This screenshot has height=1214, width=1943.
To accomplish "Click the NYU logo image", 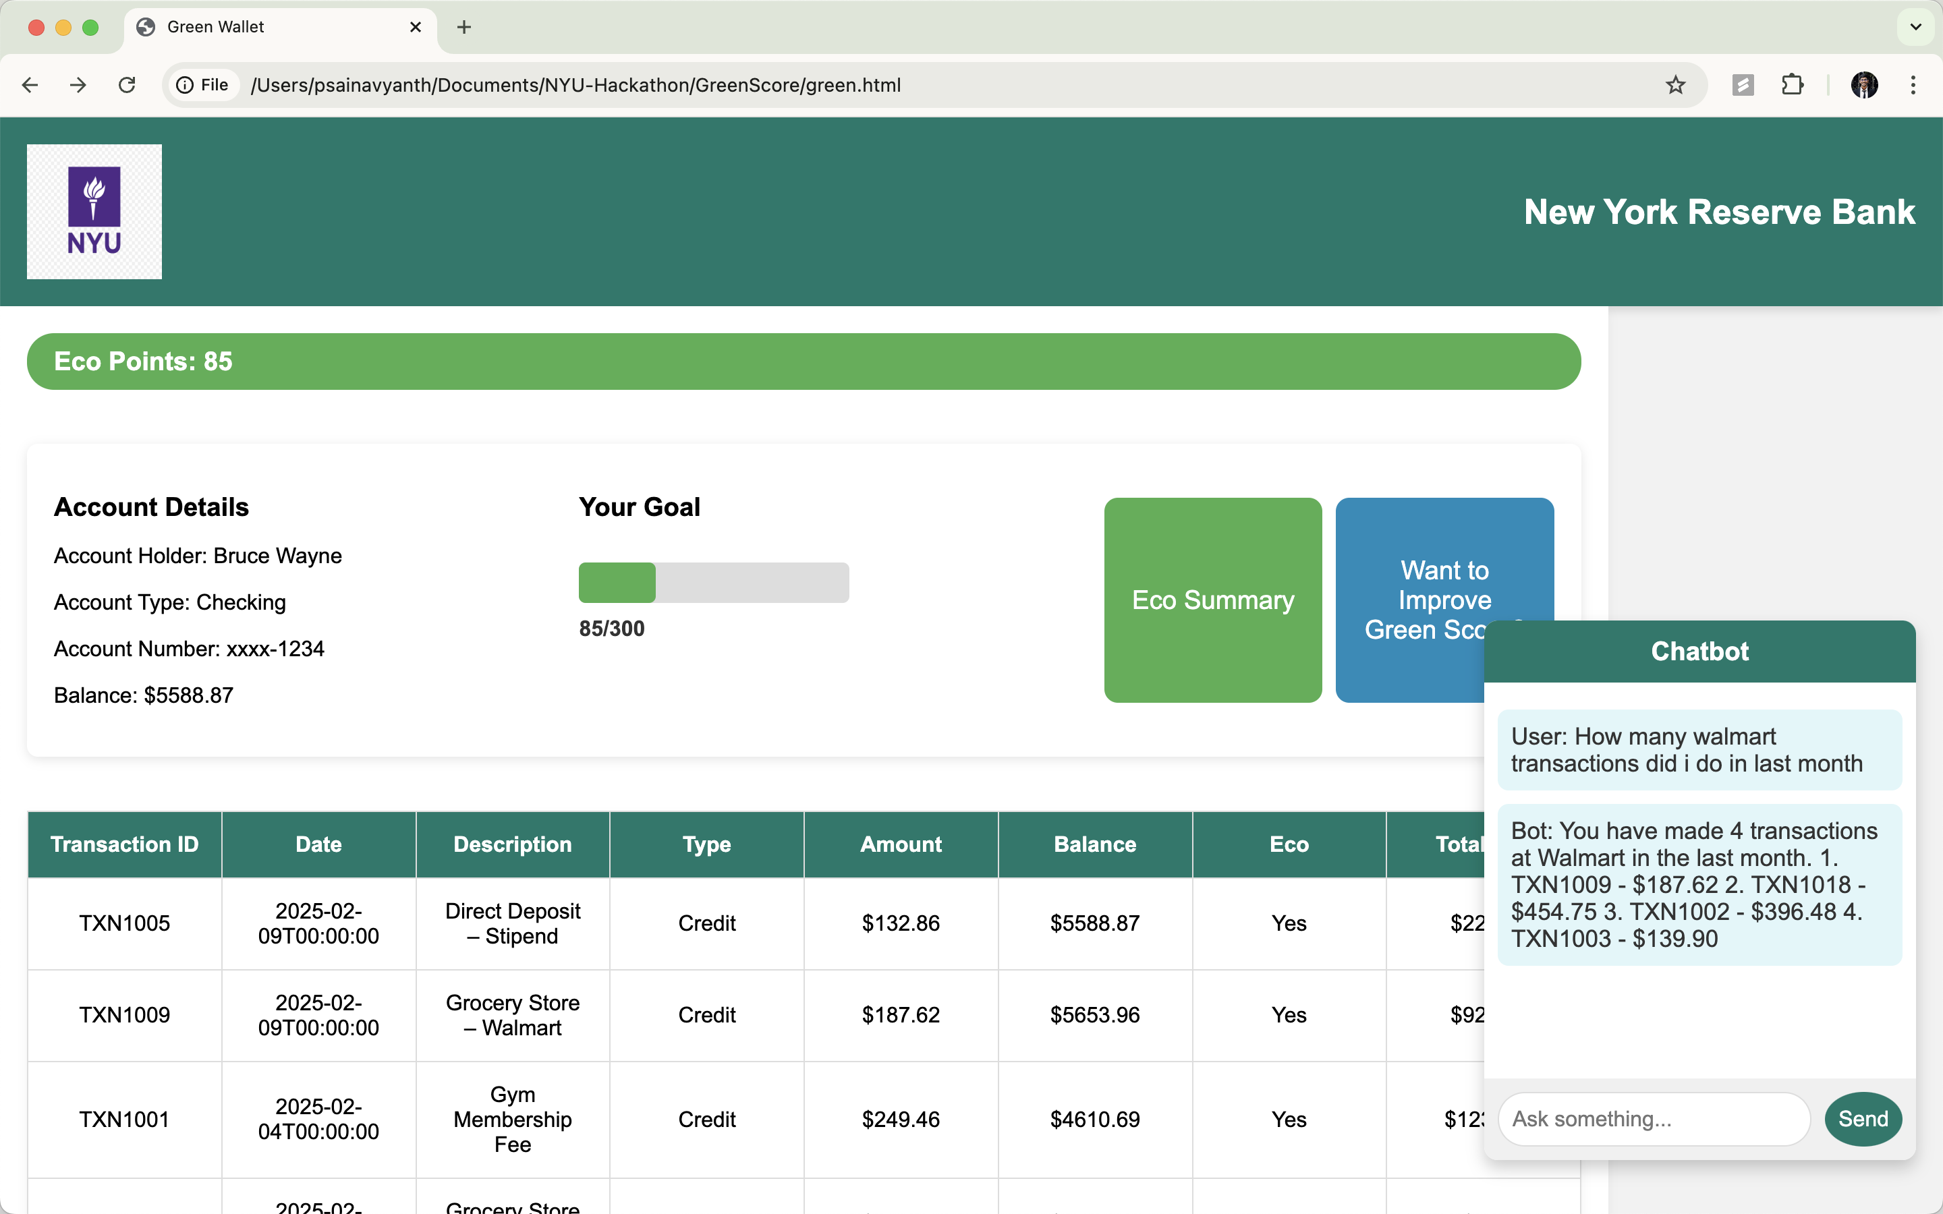I will tap(94, 212).
